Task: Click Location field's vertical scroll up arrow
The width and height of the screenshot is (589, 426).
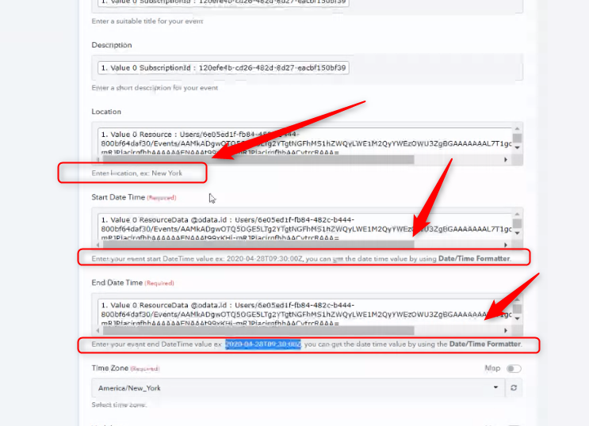Action: point(517,129)
